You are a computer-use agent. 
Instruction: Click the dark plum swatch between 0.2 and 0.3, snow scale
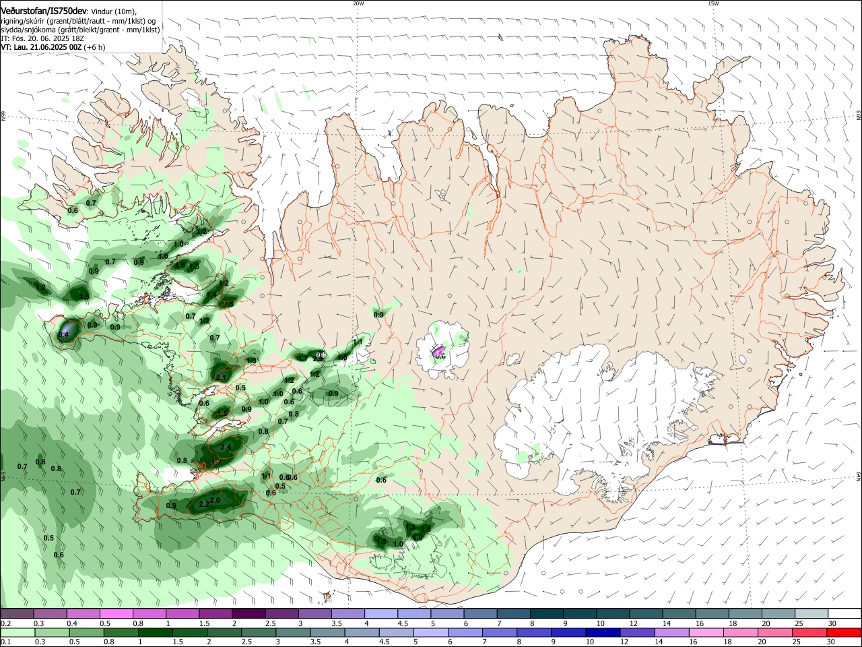pyautogui.click(x=18, y=614)
